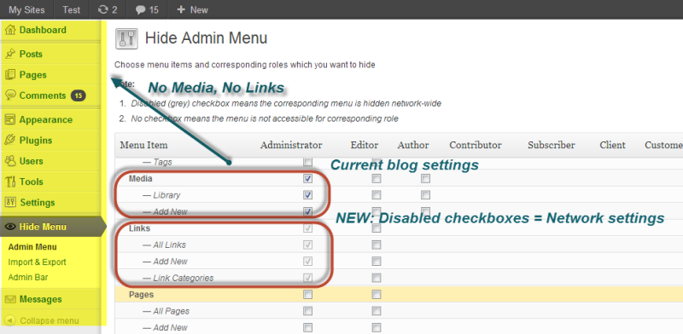Image resolution: width=683 pixels, height=334 pixels.
Task: Click the 15 pending comments badge
Action: tap(78, 95)
